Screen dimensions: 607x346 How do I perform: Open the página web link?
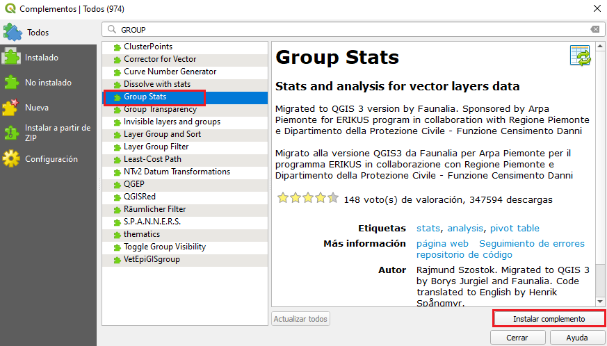coord(442,244)
